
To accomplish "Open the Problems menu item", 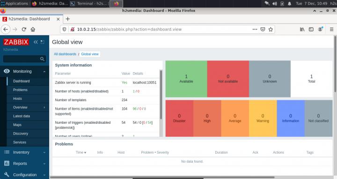I will pyautogui.click(x=28, y=90).
